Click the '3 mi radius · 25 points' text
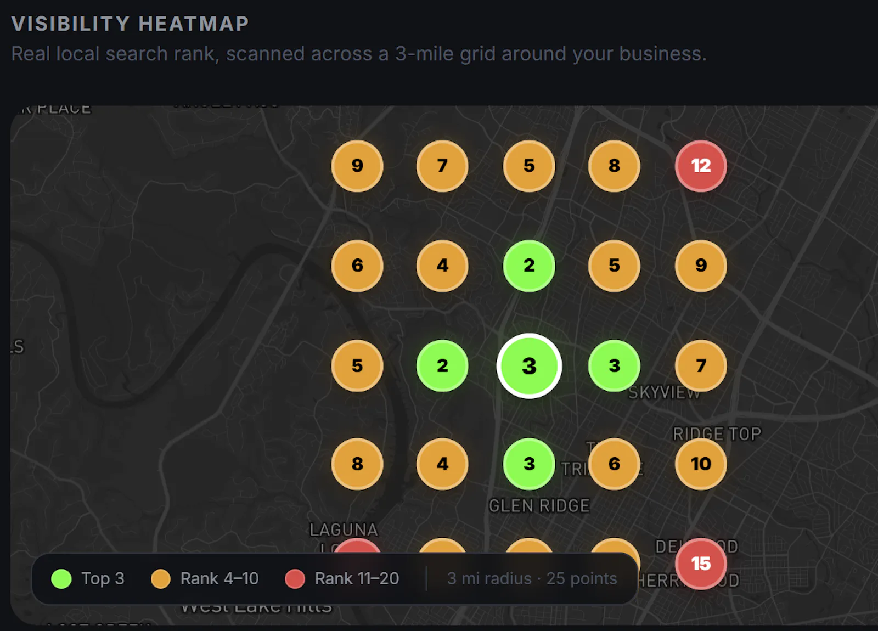This screenshot has width=878, height=631. pos(532,578)
